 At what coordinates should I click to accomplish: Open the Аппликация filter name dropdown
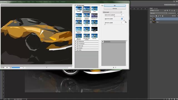tap(112, 12)
